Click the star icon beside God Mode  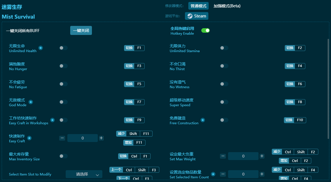tap(31, 102)
